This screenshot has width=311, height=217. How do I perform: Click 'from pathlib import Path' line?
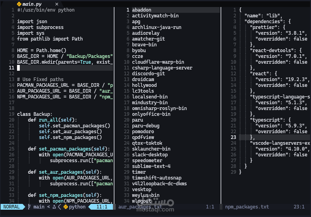tap(50, 39)
